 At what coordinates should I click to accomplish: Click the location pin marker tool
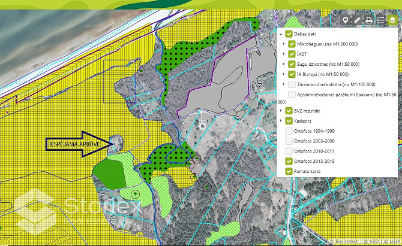pyautogui.click(x=346, y=20)
